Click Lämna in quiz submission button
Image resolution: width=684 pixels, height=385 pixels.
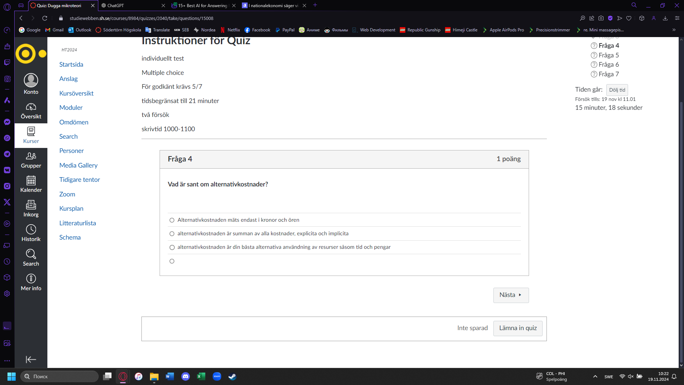[x=518, y=328]
